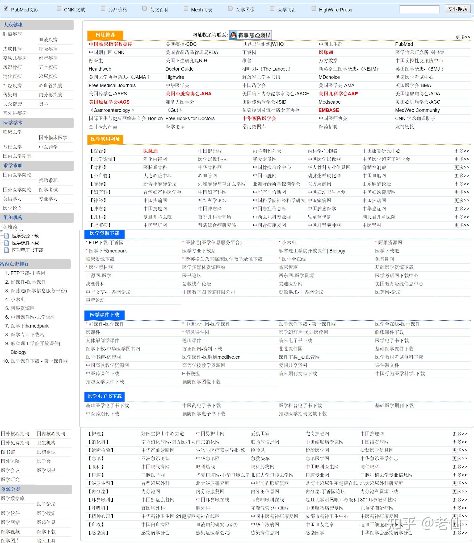Open Free Medical Journals link
474x543 pixels.
click(x=112, y=85)
